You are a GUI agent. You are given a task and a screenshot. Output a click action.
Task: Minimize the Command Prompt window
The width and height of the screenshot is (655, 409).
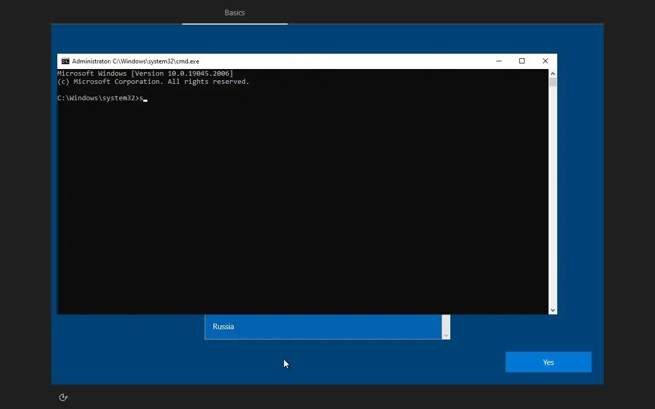[499, 61]
